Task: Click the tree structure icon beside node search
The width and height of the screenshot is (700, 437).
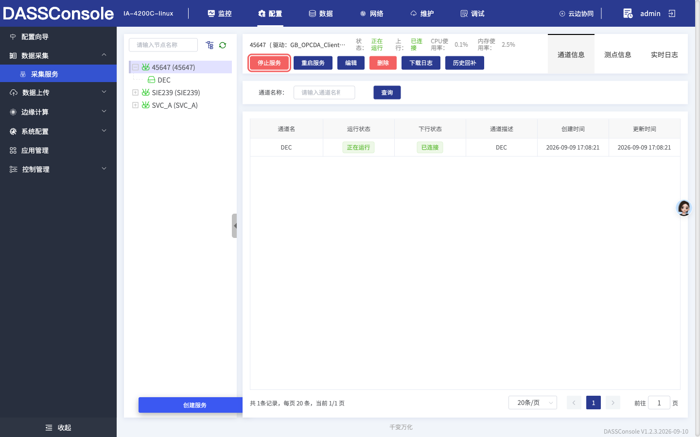Action: click(x=210, y=45)
